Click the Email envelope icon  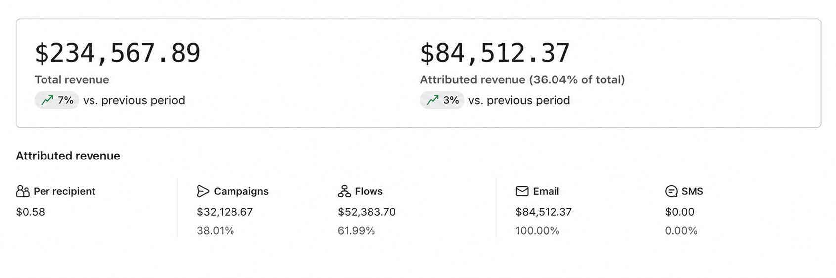coord(522,191)
